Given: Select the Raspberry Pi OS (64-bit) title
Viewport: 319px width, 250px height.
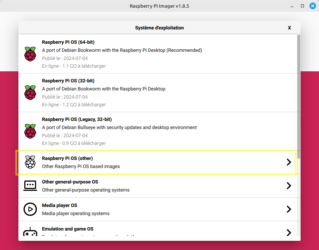Looking at the screenshot, I should coord(68,42).
